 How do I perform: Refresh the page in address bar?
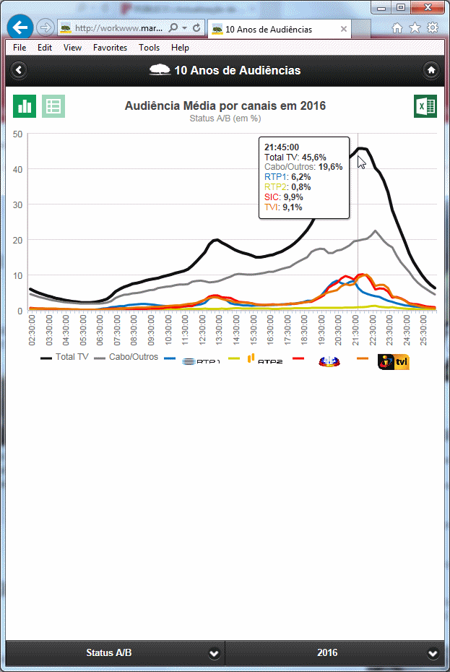click(x=196, y=27)
